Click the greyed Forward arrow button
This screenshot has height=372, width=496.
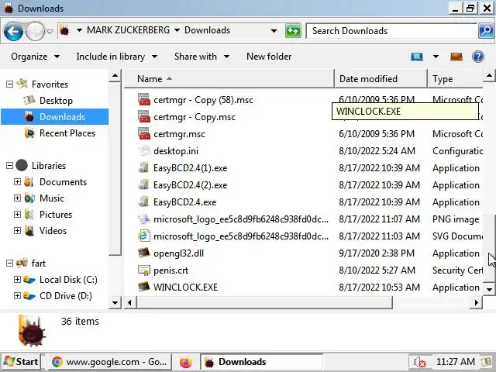35,31
